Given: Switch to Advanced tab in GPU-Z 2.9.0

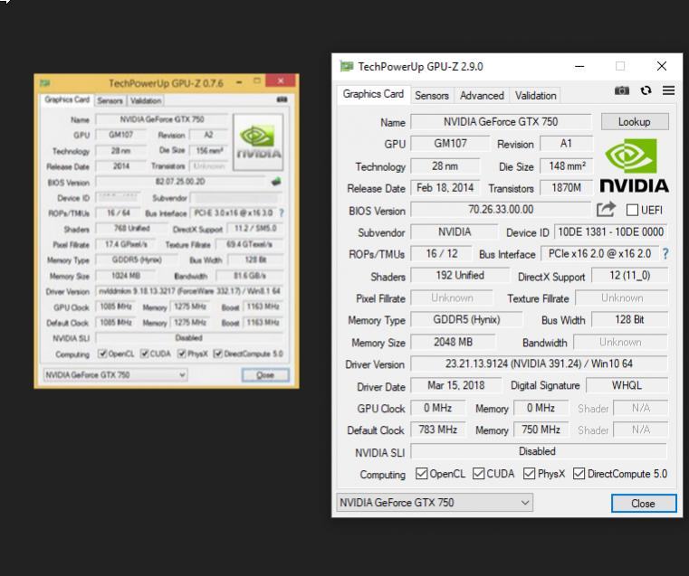Looking at the screenshot, I should pos(482,96).
